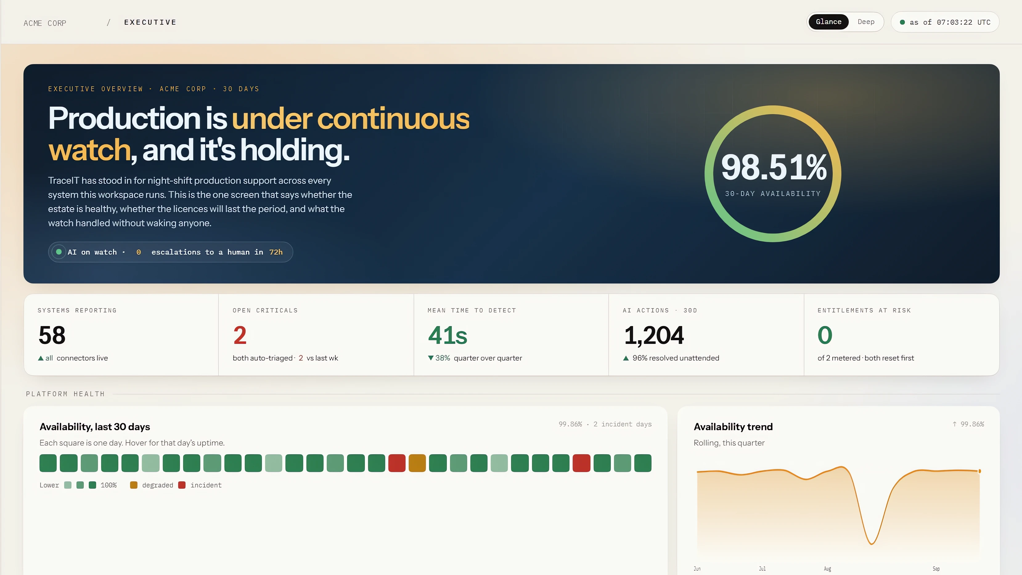Click the 'Availability, last 30 days' heading

pyautogui.click(x=95, y=427)
